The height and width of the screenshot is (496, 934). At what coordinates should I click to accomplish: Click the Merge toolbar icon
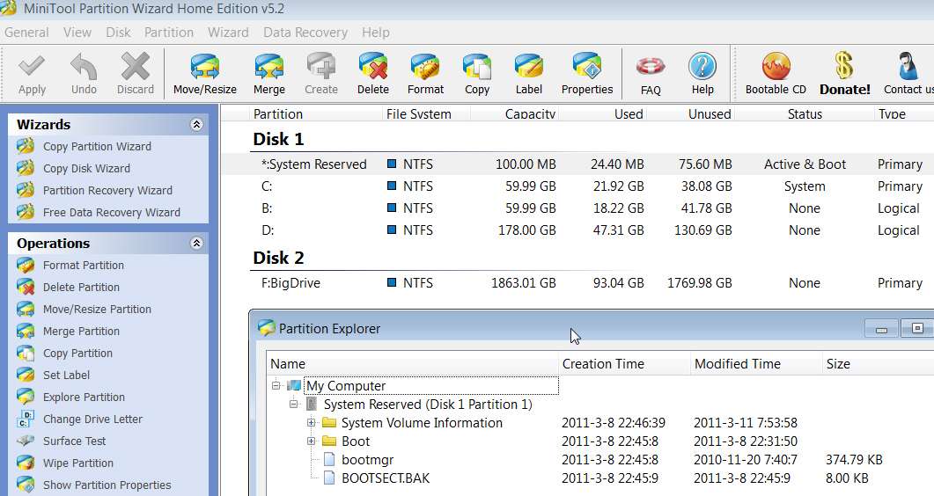(268, 67)
